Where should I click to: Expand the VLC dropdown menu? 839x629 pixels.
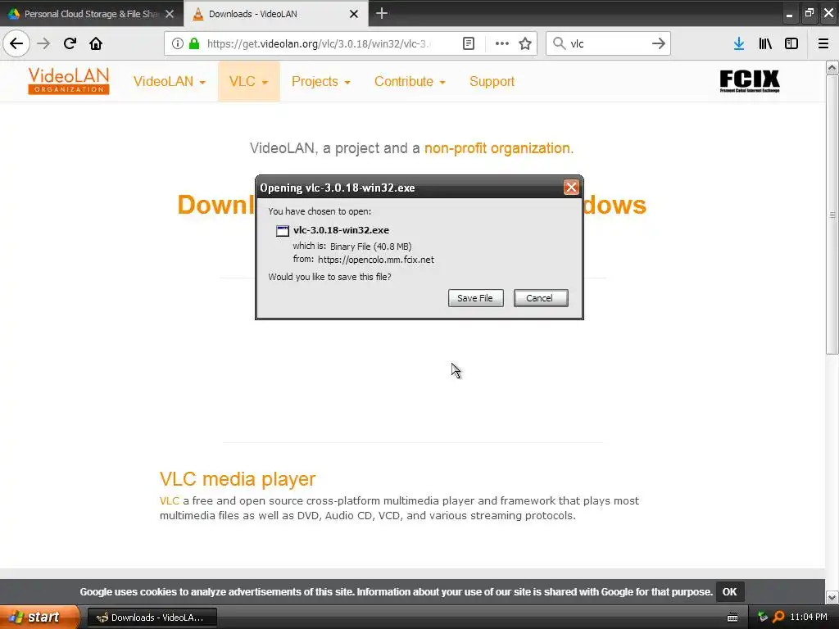click(x=249, y=81)
